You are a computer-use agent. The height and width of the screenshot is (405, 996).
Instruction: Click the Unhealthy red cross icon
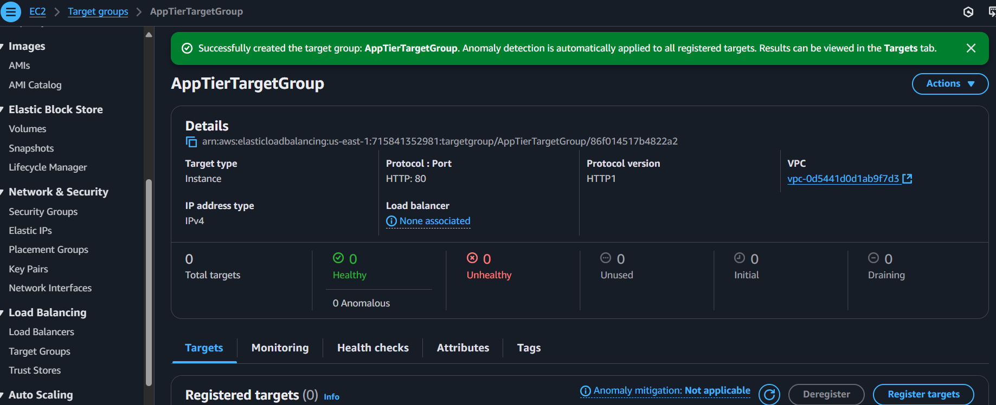[x=472, y=258]
